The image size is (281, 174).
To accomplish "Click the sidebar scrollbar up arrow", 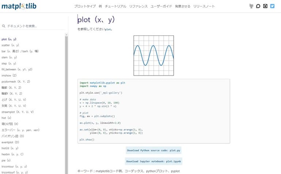I will [66, 35].
